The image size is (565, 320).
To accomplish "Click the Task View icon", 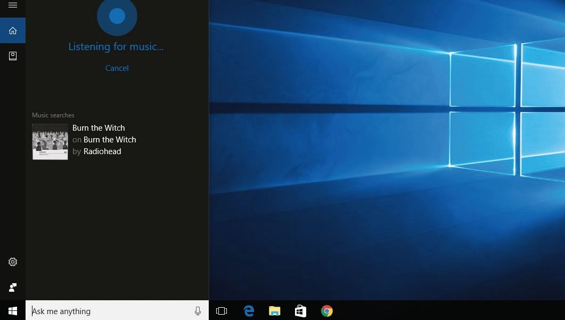I will tap(222, 310).
